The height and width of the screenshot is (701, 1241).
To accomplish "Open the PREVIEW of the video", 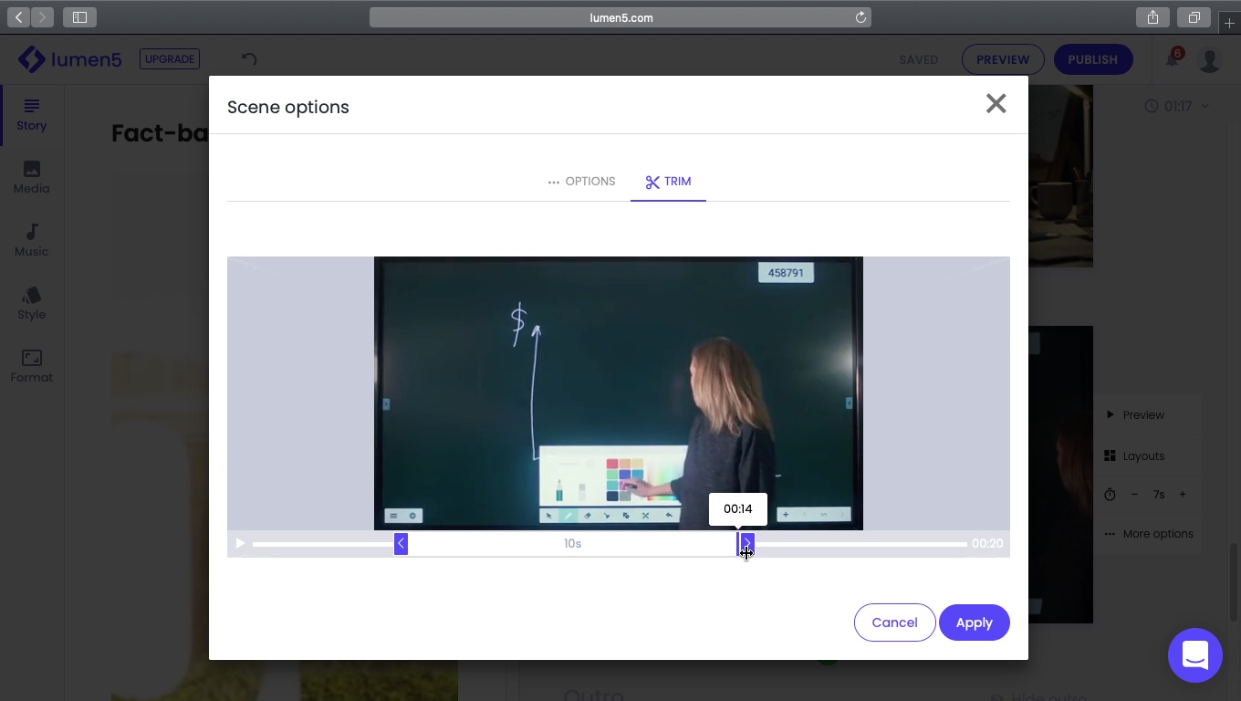I will 1003,59.
